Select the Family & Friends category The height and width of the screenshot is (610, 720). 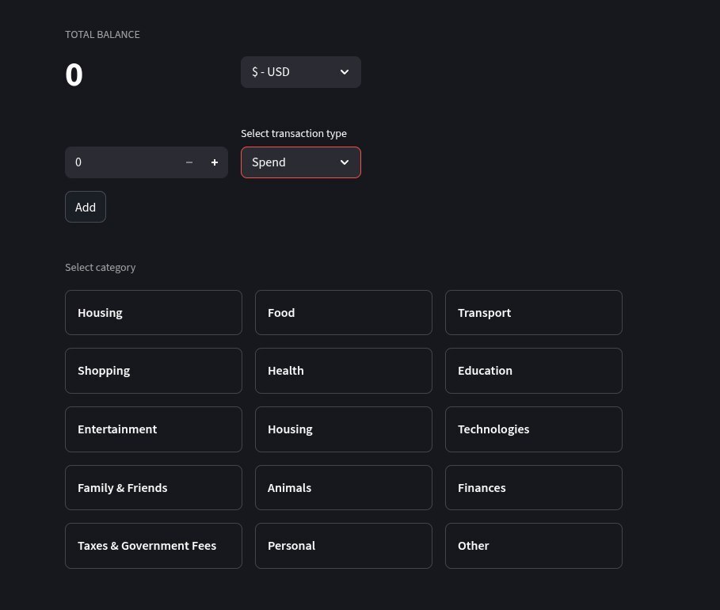coord(154,487)
